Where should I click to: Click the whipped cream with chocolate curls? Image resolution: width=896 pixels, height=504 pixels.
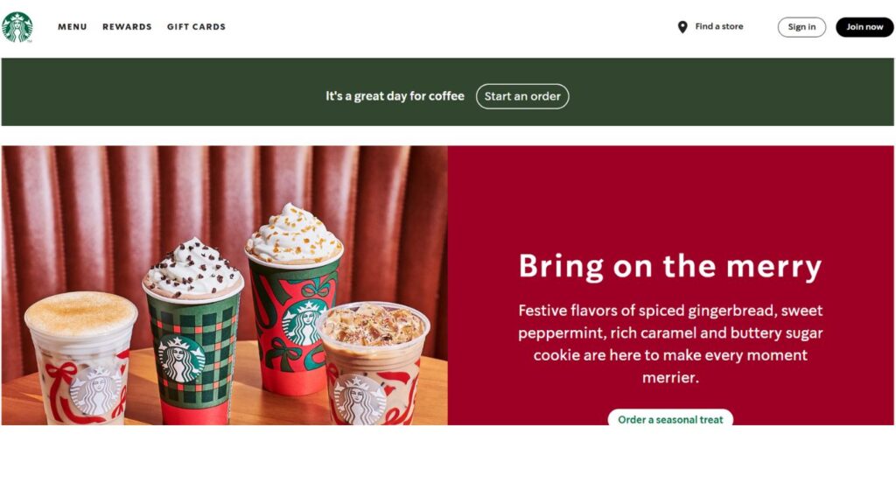point(193,269)
